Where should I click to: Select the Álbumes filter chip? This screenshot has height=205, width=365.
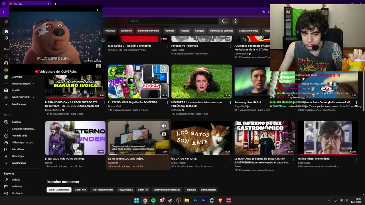click(x=170, y=31)
